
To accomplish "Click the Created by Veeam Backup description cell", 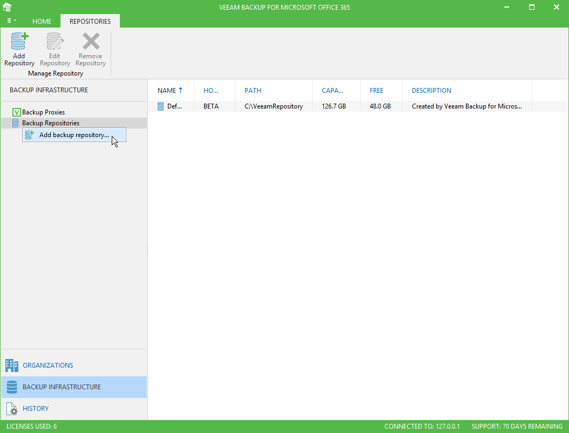I will tap(466, 106).
